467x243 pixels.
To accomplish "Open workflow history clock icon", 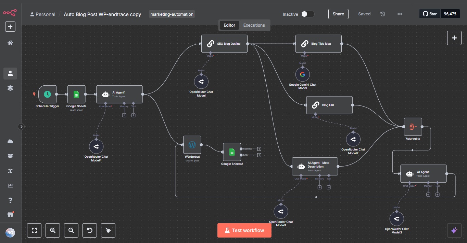I will tap(383, 14).
